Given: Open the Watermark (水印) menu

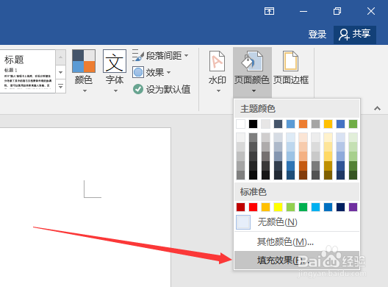Looking at the screenshot, I should (218, 71).
